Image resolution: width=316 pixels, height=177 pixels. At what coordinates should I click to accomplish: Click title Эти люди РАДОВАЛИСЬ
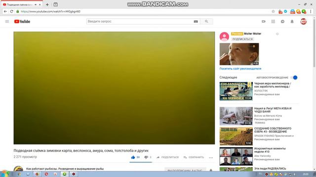coord(270,169)
